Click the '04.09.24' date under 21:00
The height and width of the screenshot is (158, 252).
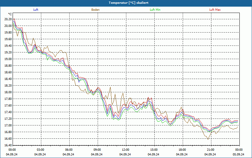(x=210, y=154)
